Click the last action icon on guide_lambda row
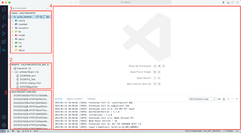The height and width of the screenshot is (133, 241). pyautogui.click(x=48, y=17)
